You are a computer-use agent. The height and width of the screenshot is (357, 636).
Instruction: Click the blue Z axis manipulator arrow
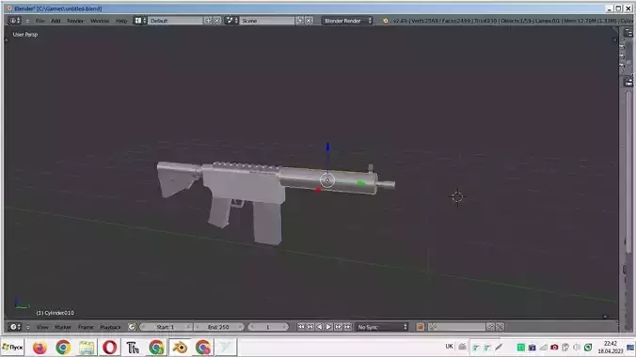pyautogui.click(x=327, y=147)
